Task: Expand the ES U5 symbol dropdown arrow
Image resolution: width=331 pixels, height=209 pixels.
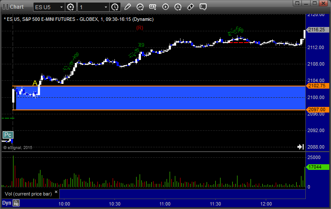Action: coord(61,7)
